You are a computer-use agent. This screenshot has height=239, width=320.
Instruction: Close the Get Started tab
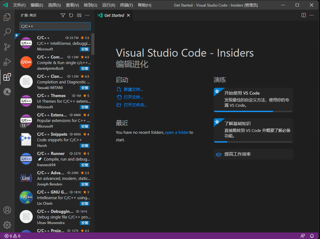[x=128, y=15]
